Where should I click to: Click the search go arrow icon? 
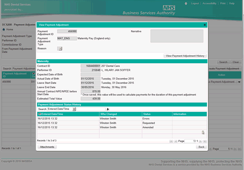[108, 109]
